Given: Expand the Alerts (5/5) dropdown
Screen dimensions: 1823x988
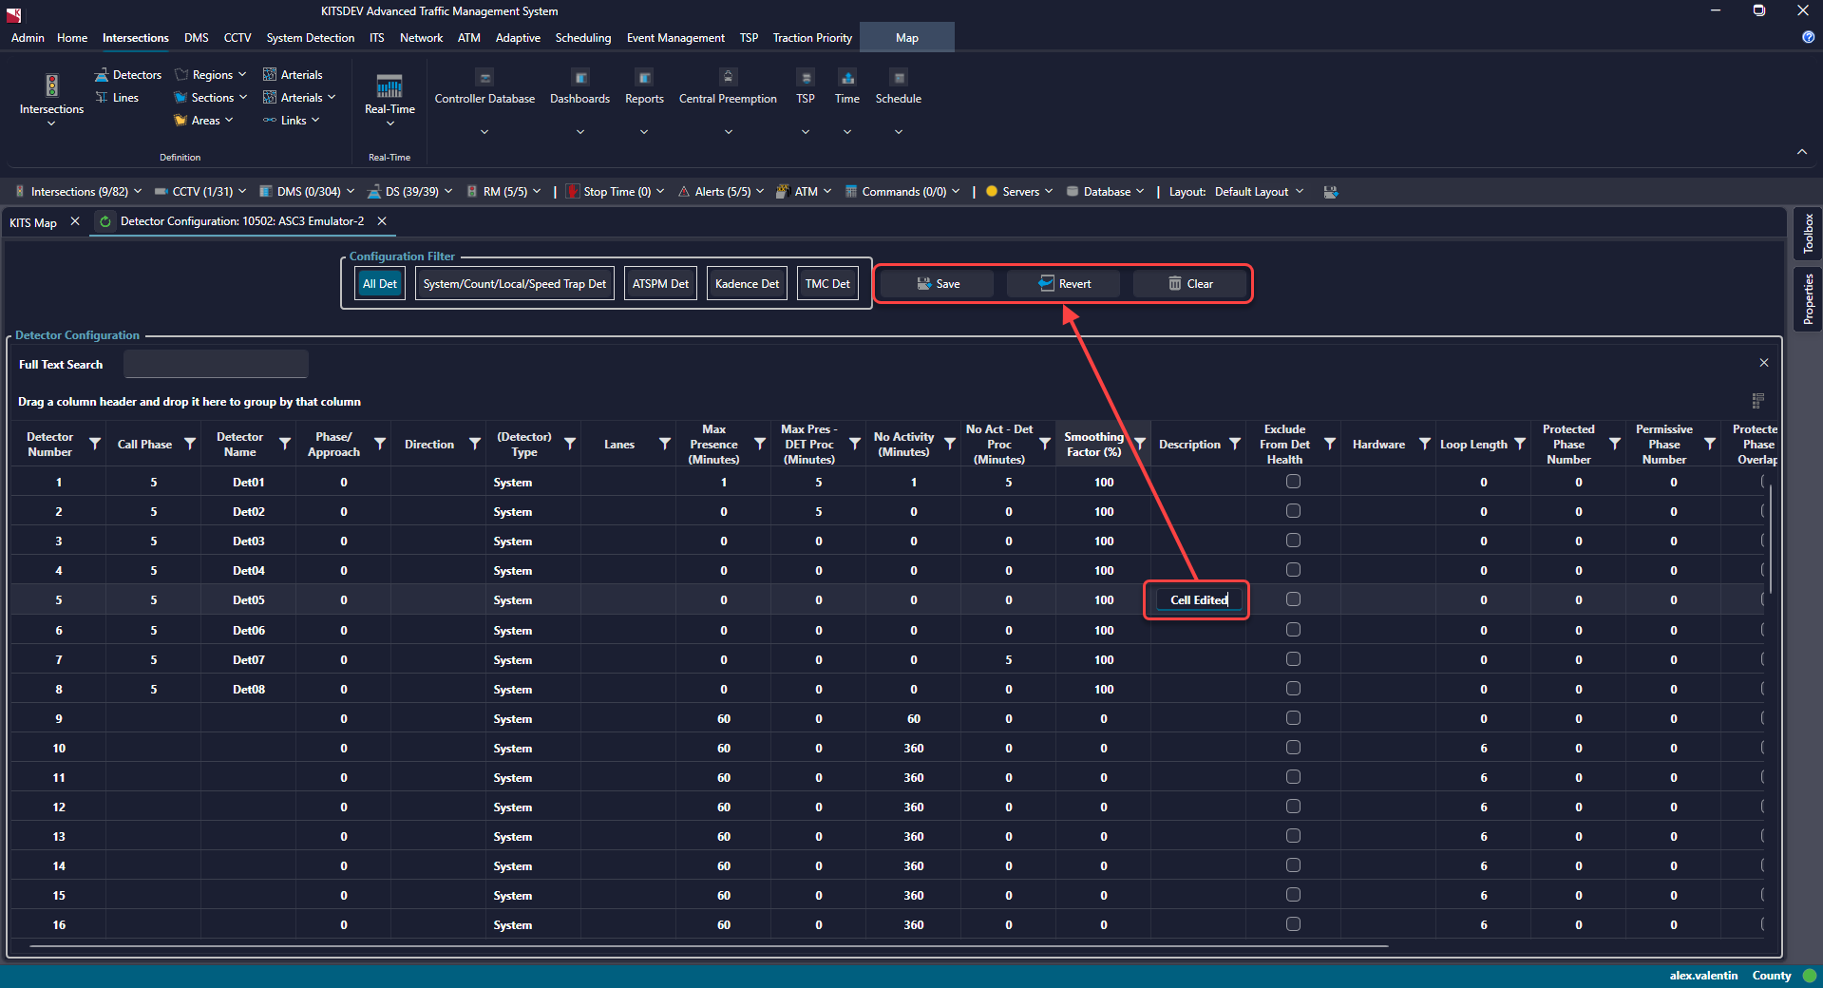Looking at the screenshot, I should click(722, 192).
